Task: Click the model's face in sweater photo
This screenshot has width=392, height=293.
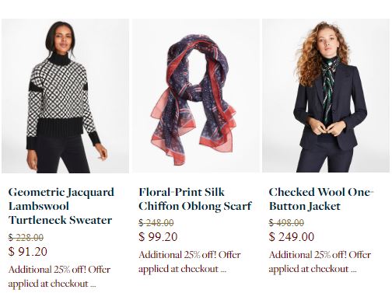Action: tap(63, 41)
